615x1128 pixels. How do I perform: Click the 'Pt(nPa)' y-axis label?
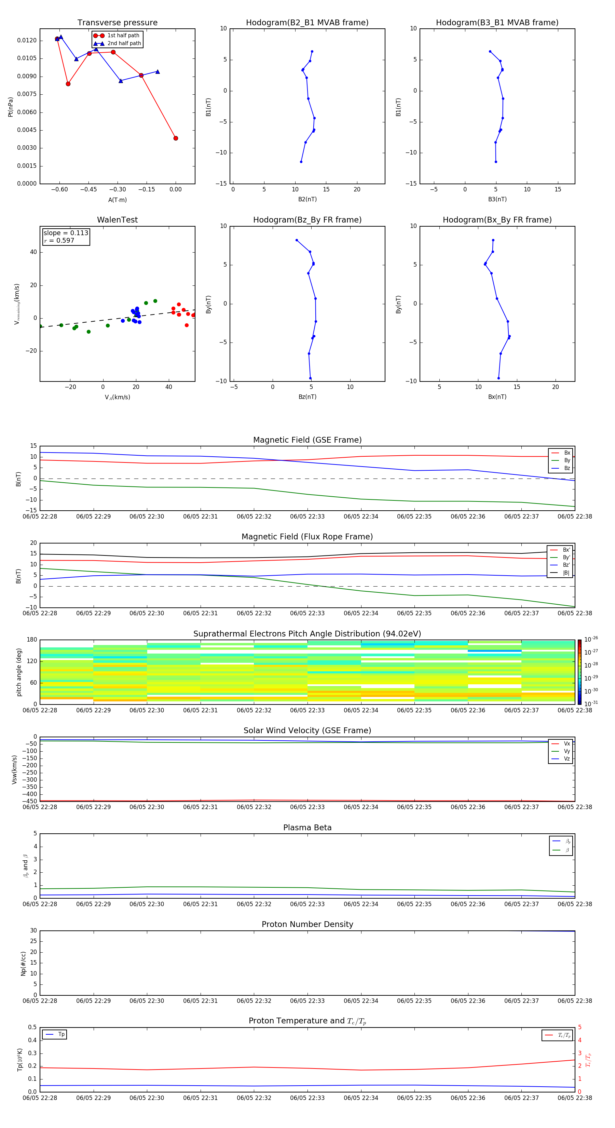tap(11, 107)
